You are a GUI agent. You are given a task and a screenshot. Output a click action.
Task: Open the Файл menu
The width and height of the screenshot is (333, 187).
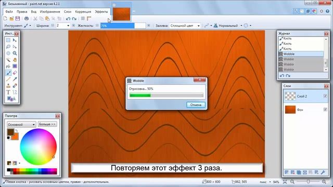9,11
